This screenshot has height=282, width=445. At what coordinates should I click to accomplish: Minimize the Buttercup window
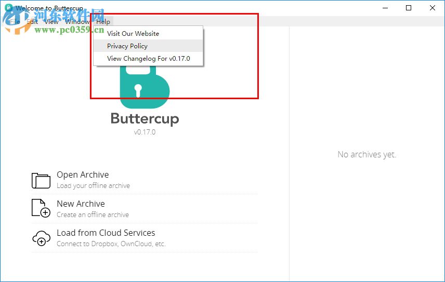385,8
